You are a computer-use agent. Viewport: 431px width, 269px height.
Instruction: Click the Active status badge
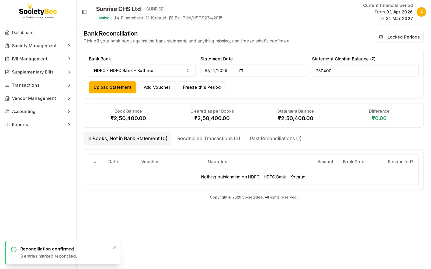coord(104,18)
